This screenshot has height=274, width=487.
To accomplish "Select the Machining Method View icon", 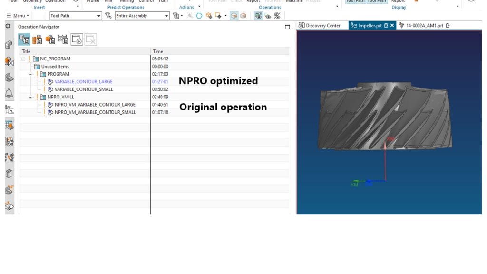I will click(x=64, y=40).
